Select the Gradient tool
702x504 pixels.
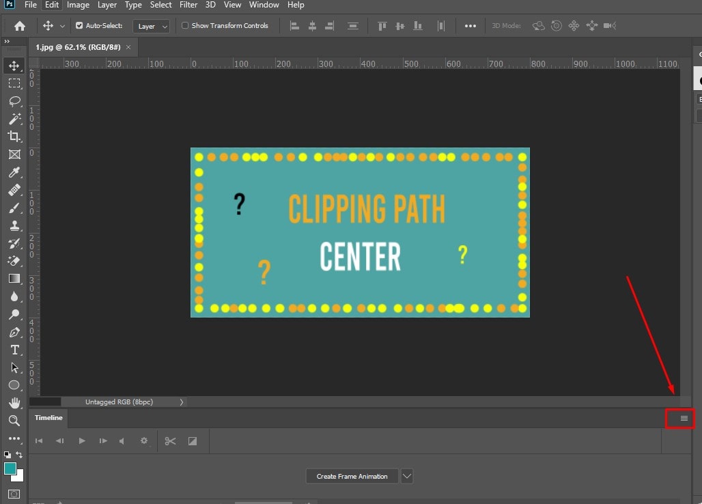(14, 279)
